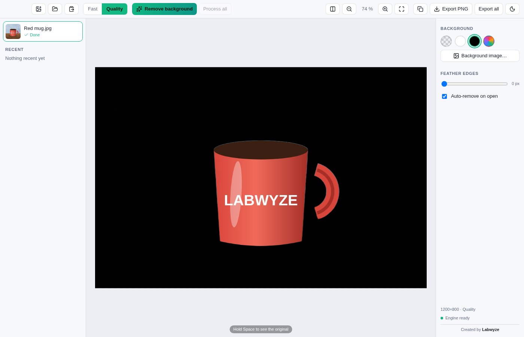This screenshot has height=337, width=524.
Task: Switch to dark mode moon icon
Action: (512, 9)
